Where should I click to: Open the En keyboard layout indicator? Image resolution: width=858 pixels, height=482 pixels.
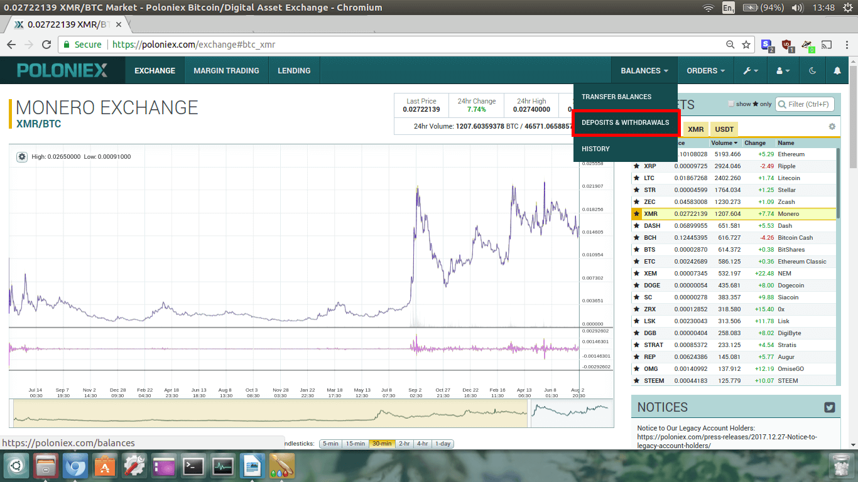[729, 8]
